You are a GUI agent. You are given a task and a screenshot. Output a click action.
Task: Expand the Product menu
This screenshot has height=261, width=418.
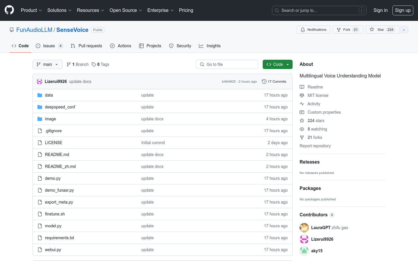click(x=31, y=10)
